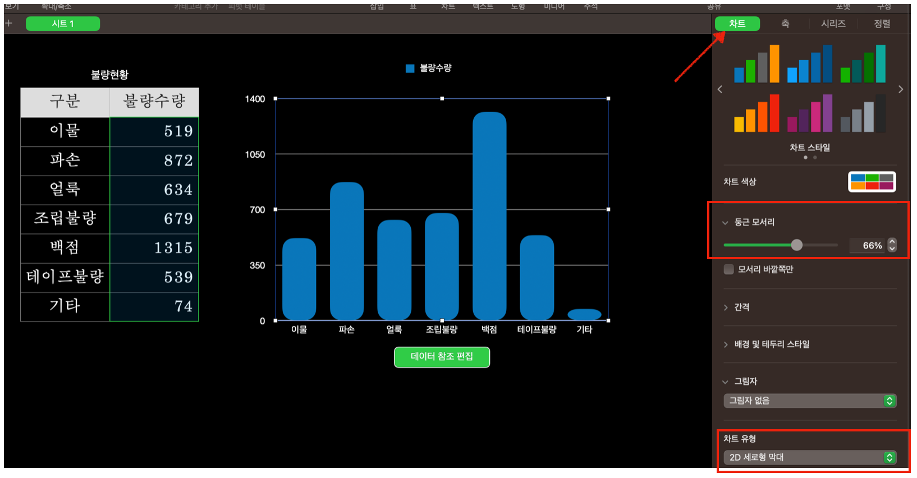The height and width of the screenshot is (478, 917).
Task: Expand the 배경 및 테두리 스타일 section
Action: point(726,344)
